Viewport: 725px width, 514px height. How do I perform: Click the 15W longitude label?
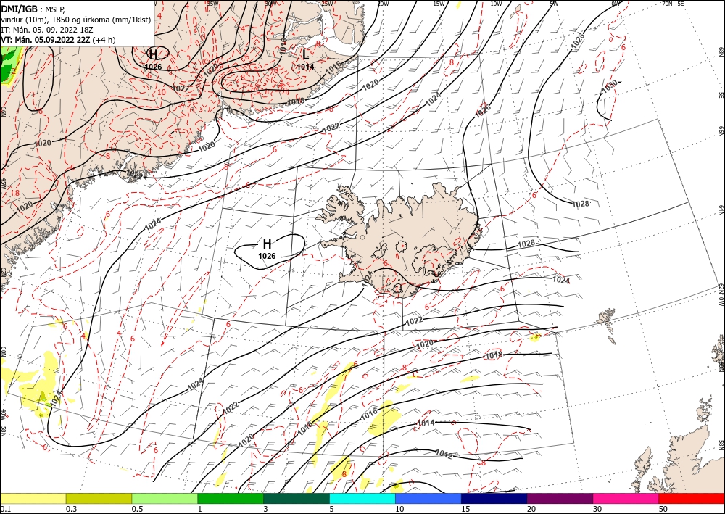439,3
